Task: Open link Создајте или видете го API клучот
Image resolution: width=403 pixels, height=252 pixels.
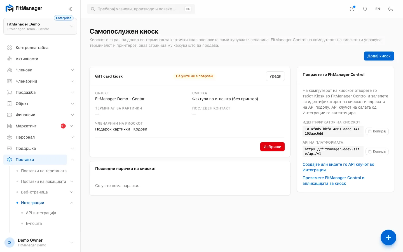Action: coord(338,167)
